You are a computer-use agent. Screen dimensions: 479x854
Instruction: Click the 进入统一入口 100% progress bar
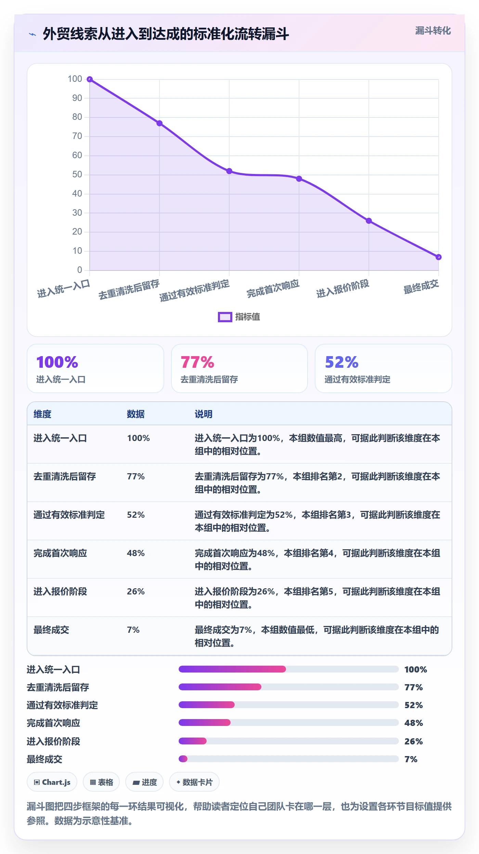[x=289, y=669]
